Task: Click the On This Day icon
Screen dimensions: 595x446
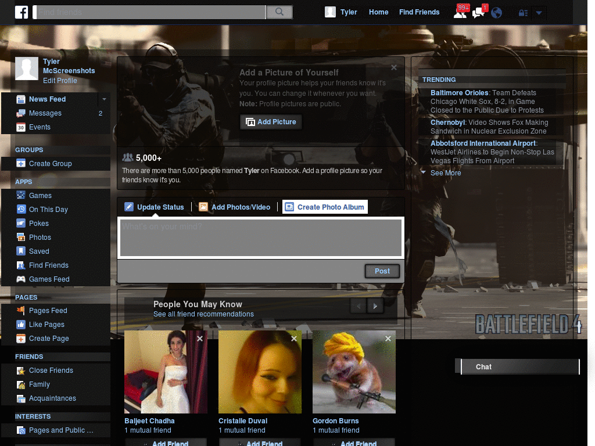Action: (x=21, y=209)
